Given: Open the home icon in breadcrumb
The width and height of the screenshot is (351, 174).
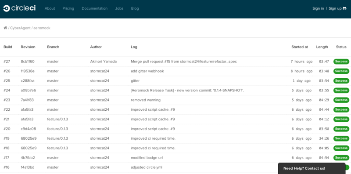Looking at the screenshot, I should [x=5, y=28].
